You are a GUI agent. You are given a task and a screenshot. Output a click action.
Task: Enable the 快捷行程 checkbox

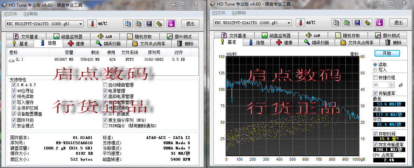click(375, 78)
